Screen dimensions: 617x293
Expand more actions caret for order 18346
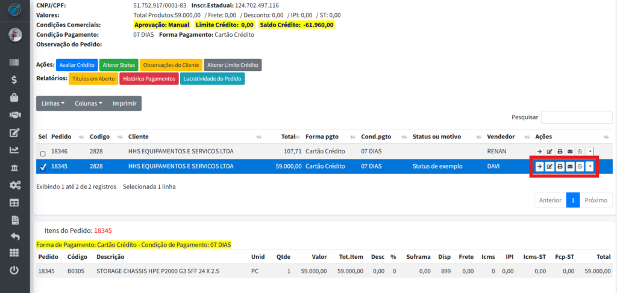590,152
